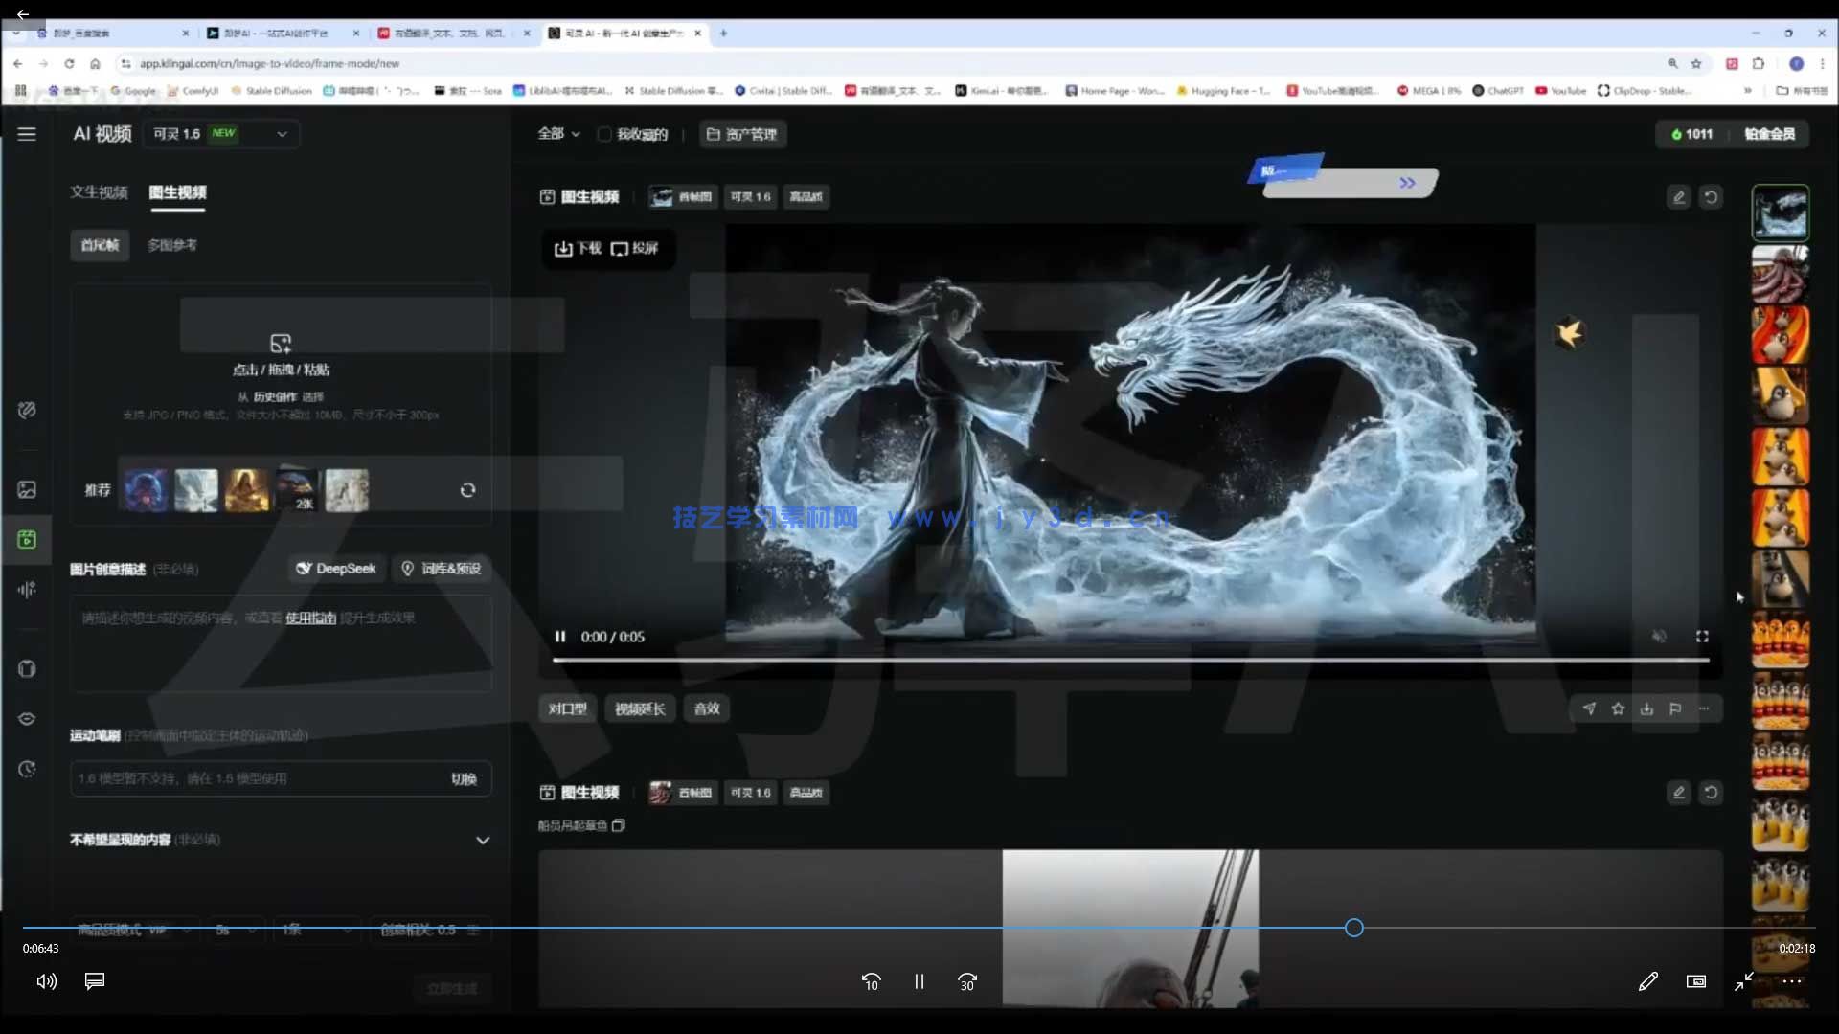This screenshot has height=1034, width=1839.
Task: Pause playback with the bottom player pause button
Action: coord(919,981)
